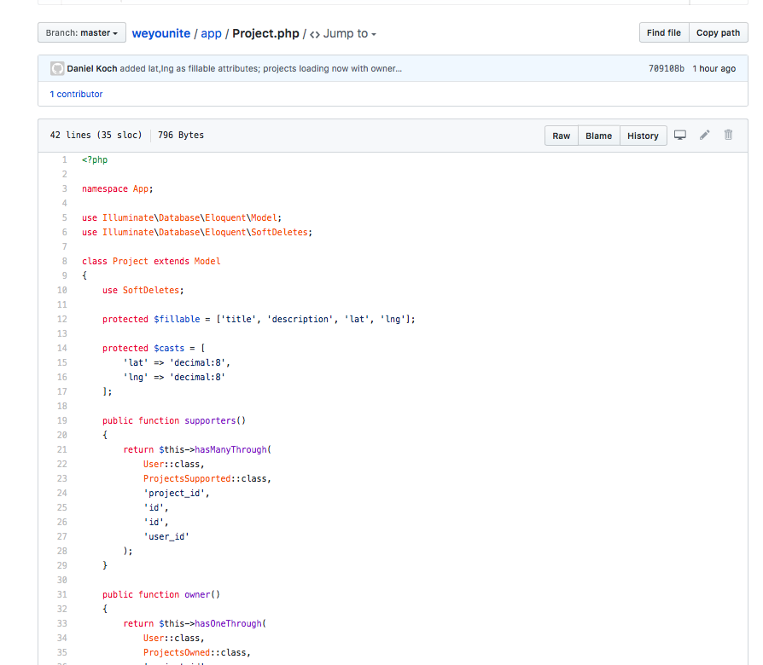Click the '42 lines (35 sloc)' info

(96, 136)
